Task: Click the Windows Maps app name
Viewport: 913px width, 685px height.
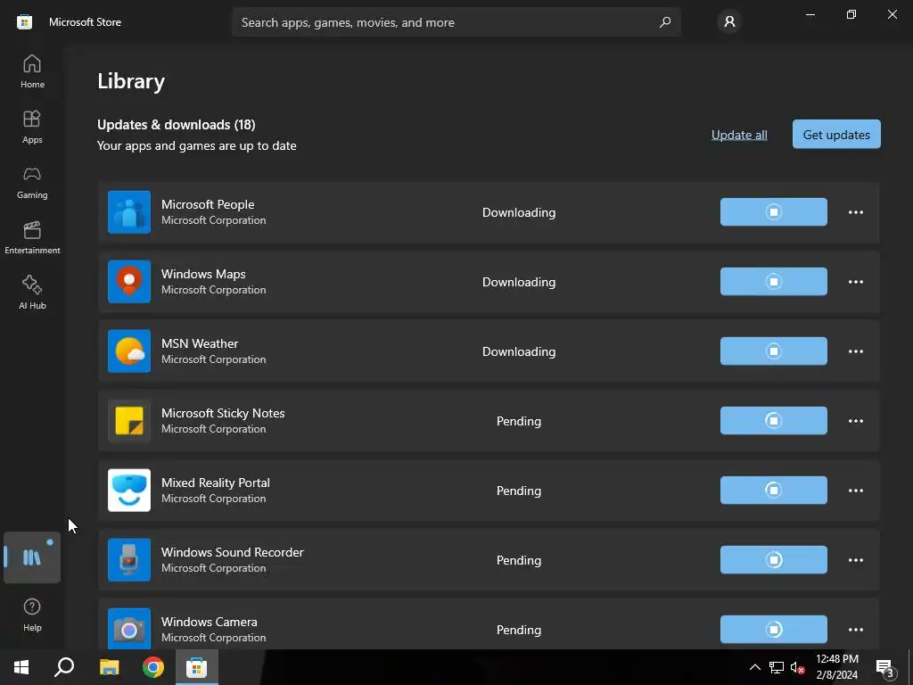Action: coord(203,274)
